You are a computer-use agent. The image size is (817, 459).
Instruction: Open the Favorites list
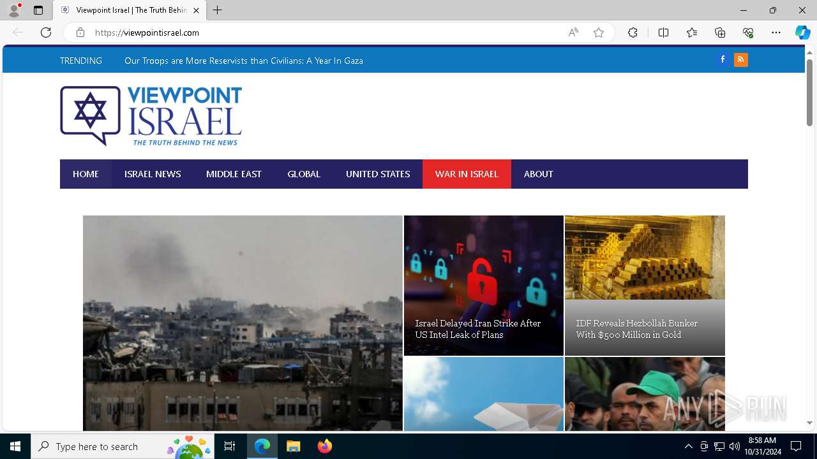pos(692,33)
